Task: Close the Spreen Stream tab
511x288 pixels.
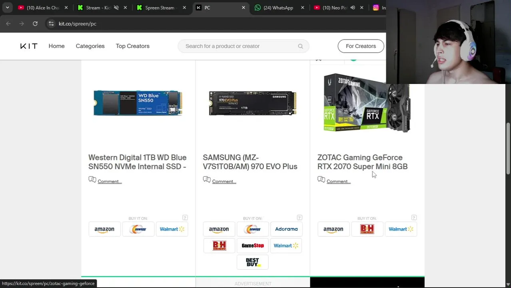Action: (x=184, y=8)
